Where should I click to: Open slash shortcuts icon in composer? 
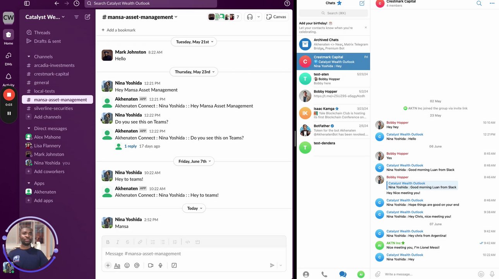(x=174, y=265)
